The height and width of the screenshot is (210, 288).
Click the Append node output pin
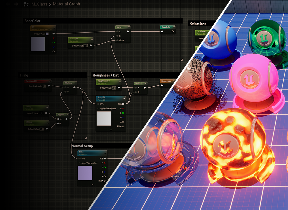[66, 119]
